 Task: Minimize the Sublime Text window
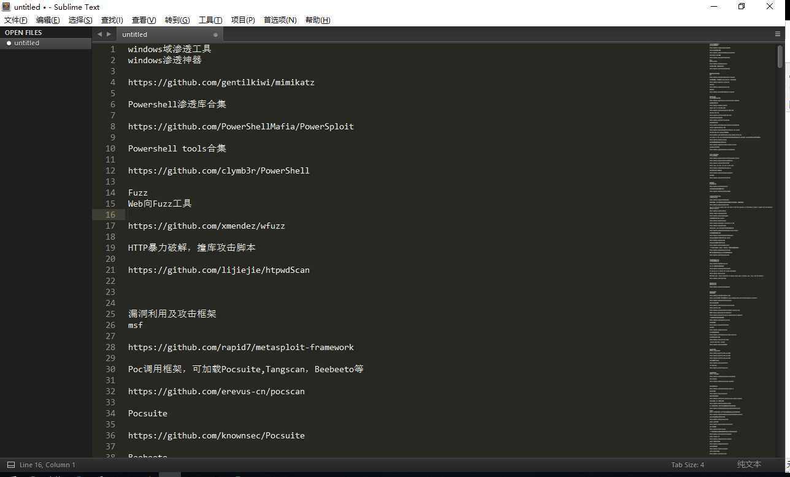pyautogui.click(x=715, y=7)
